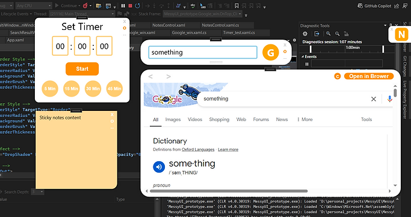This screenshot has width=411, height=217.
Task: Open the Lifecycle Events dropdown
Action: (x=16, y=14)
